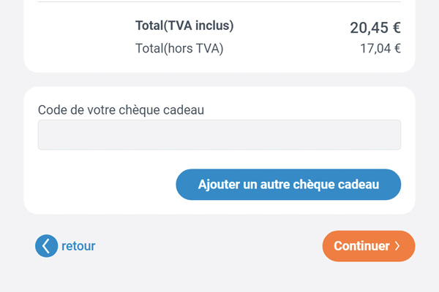Click grey gap between the two white cards

tap(219, 80)
